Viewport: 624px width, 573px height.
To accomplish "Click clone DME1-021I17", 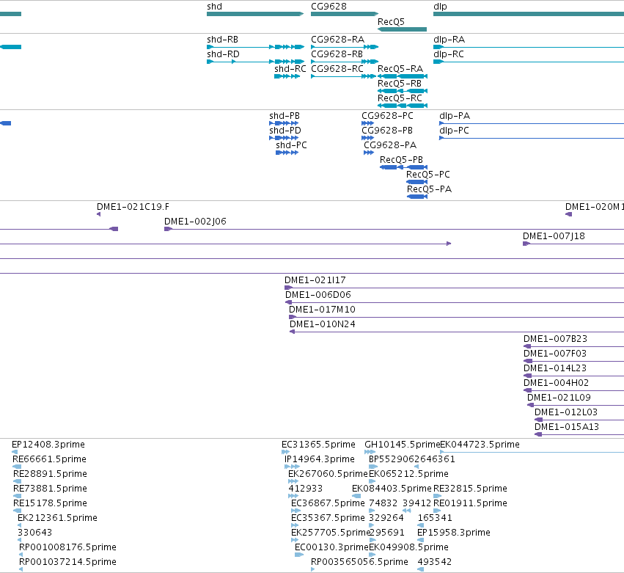I will click(454, 288).
